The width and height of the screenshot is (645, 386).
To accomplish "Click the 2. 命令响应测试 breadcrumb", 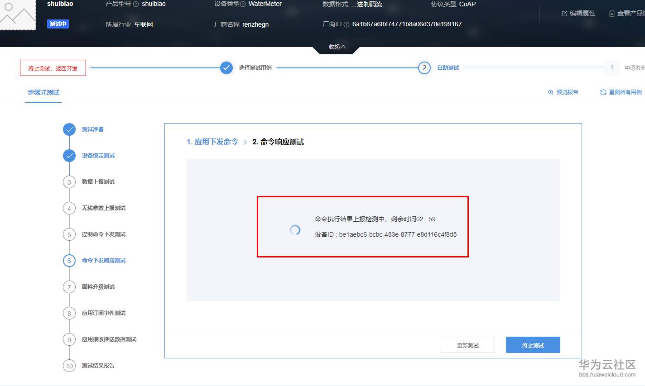I will 278,142.
